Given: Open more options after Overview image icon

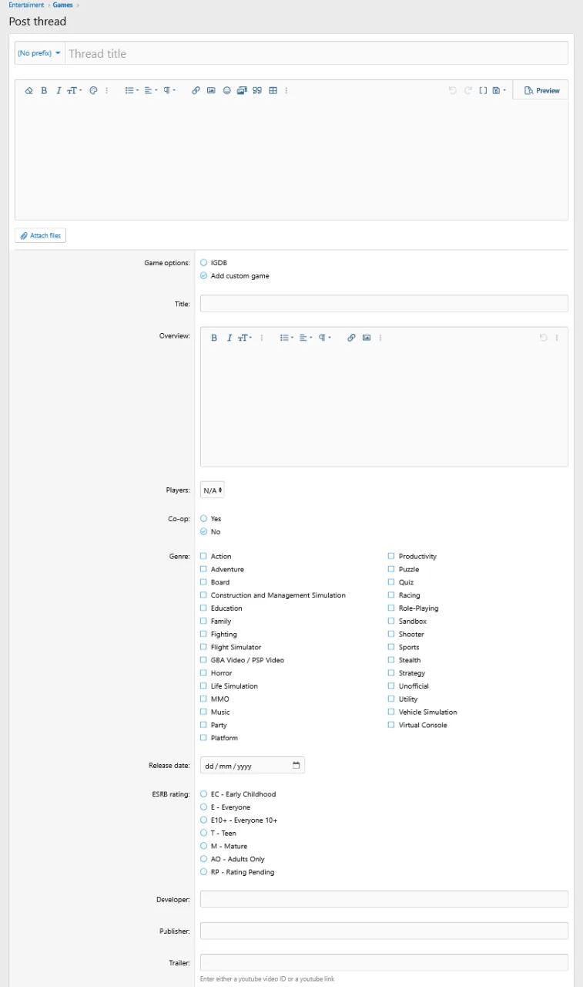Looking at the screenshot, I should tap(380, 338).
